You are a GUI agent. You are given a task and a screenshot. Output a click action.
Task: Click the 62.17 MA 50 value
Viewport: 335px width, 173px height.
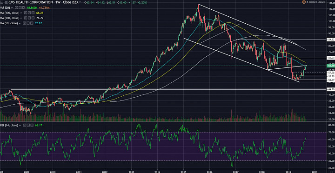tap(38, 23)
